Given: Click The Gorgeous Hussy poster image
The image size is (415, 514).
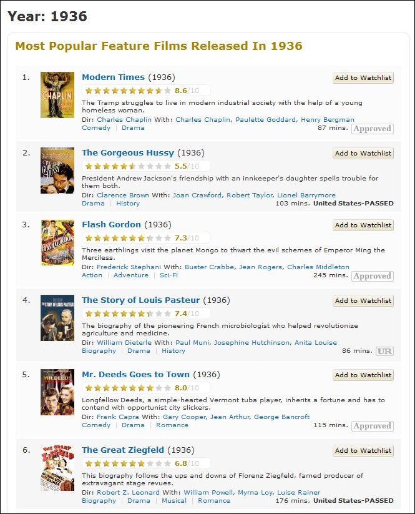Looking at the screenshot, I should [x=57, y=170].
